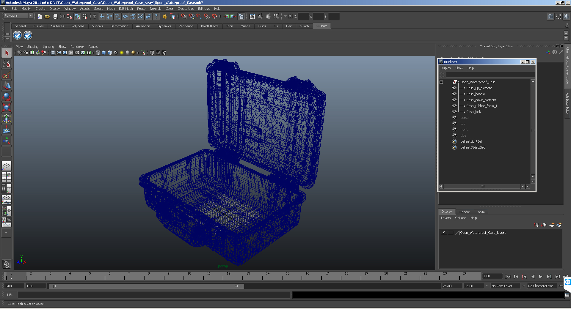Select the arrow Select tool

coord(7,53)
